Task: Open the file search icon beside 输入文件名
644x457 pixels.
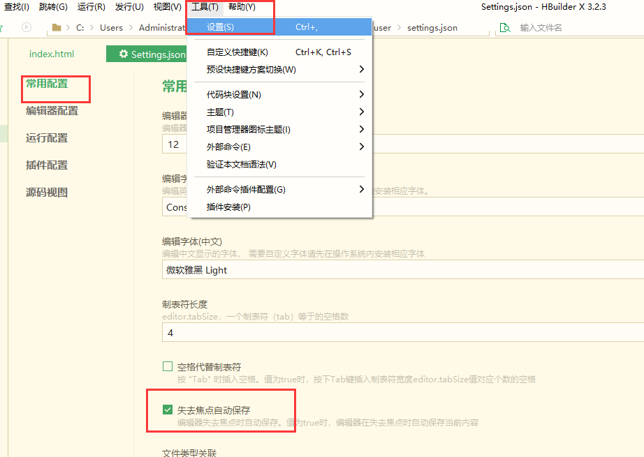Action: 504,28
